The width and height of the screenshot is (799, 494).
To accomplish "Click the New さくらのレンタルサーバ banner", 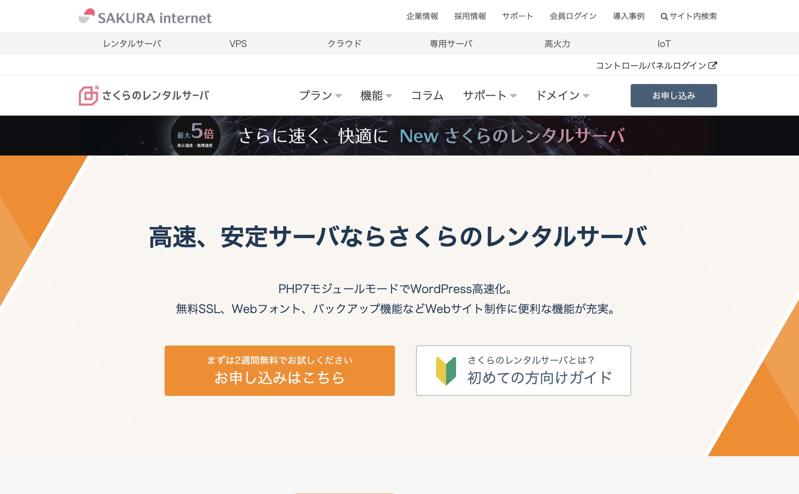I will tap(399, 136).
